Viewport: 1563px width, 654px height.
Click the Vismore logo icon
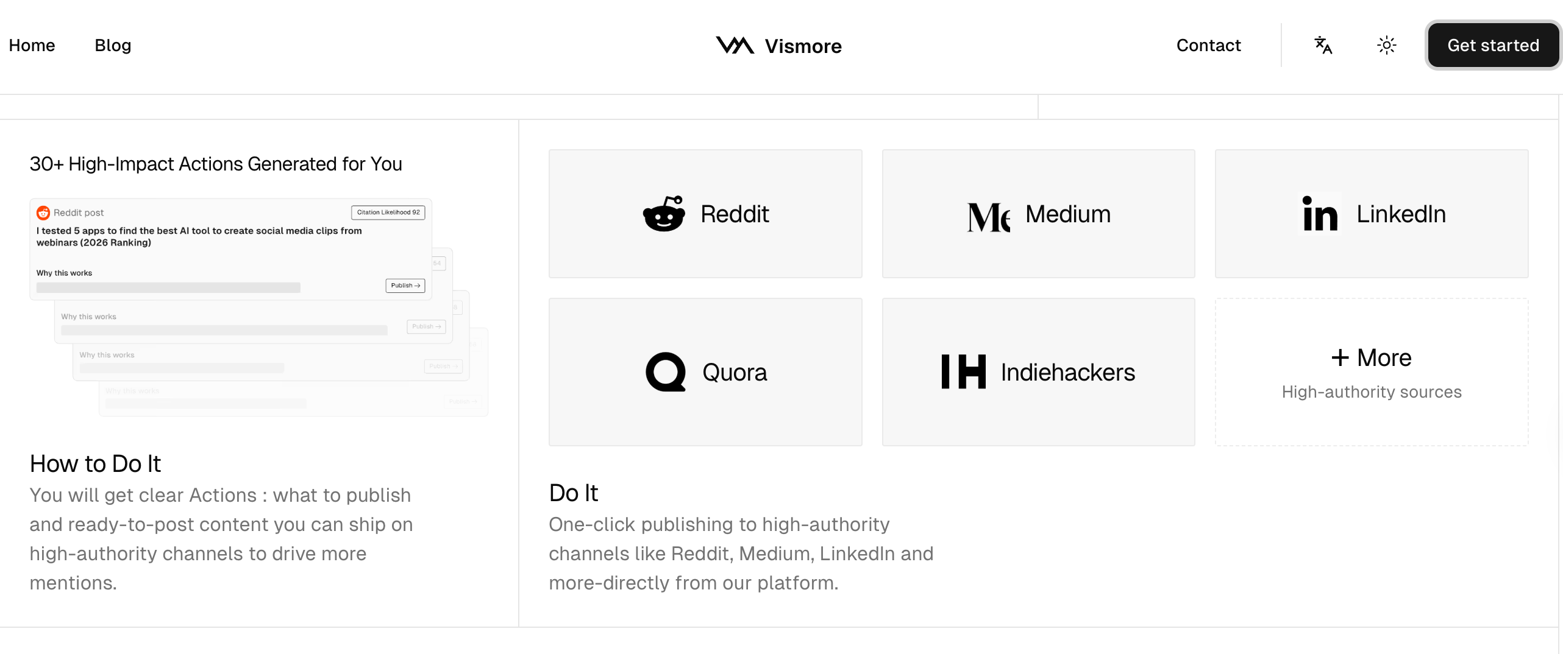coord(735,46)
